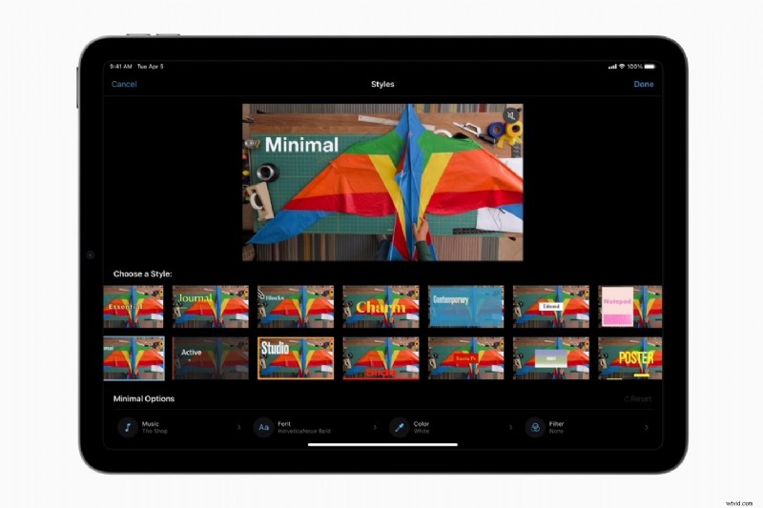Tap the 100% battery percentage
763x508 pixels.
(x=634, y=67)
